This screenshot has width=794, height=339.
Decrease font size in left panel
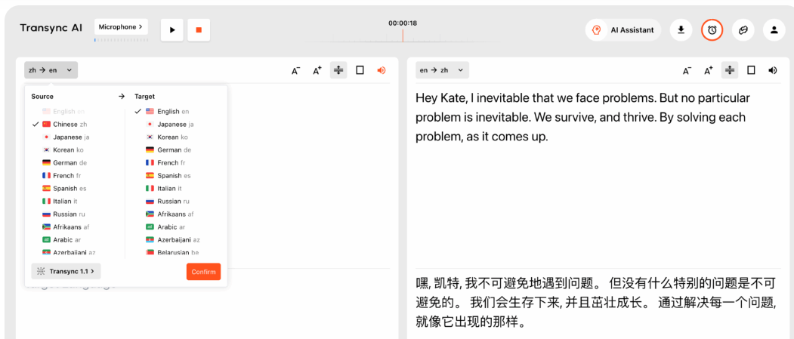[295, 71]
